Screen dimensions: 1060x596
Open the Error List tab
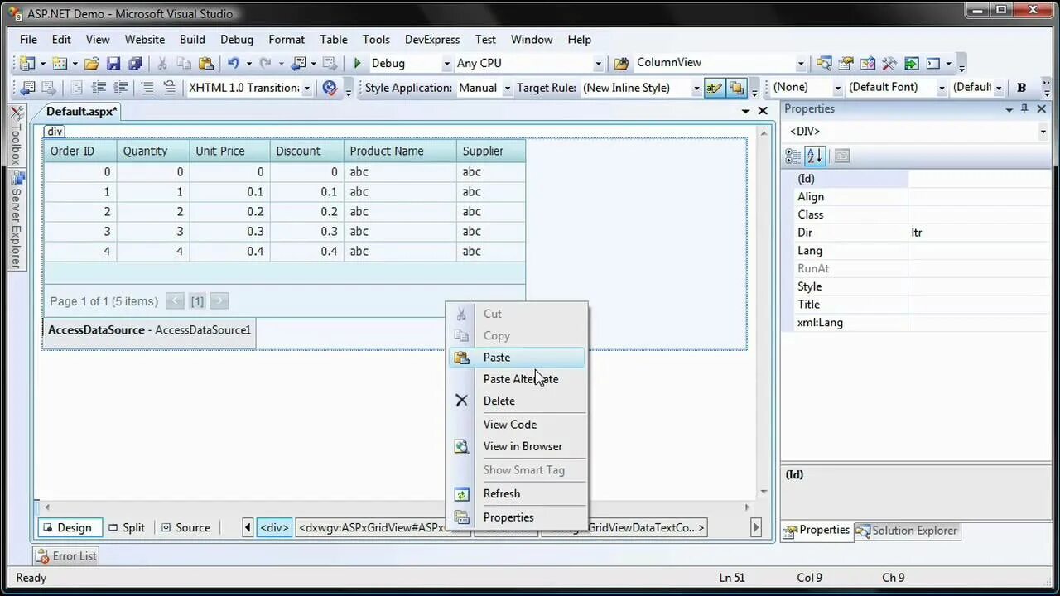pyautogui.click(x=65, y=556)
